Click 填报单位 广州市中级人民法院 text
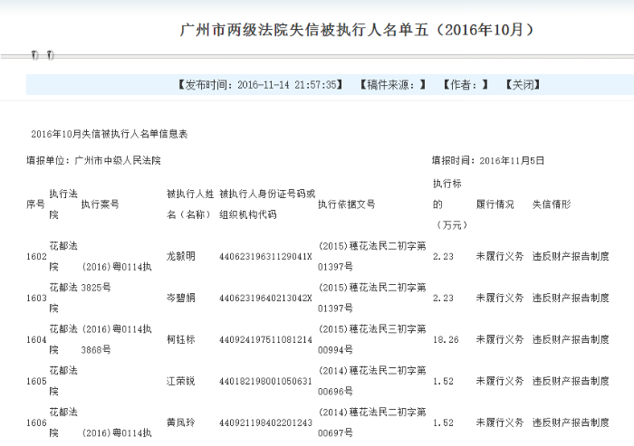634x446 pixels. click(x=94, y=160)
